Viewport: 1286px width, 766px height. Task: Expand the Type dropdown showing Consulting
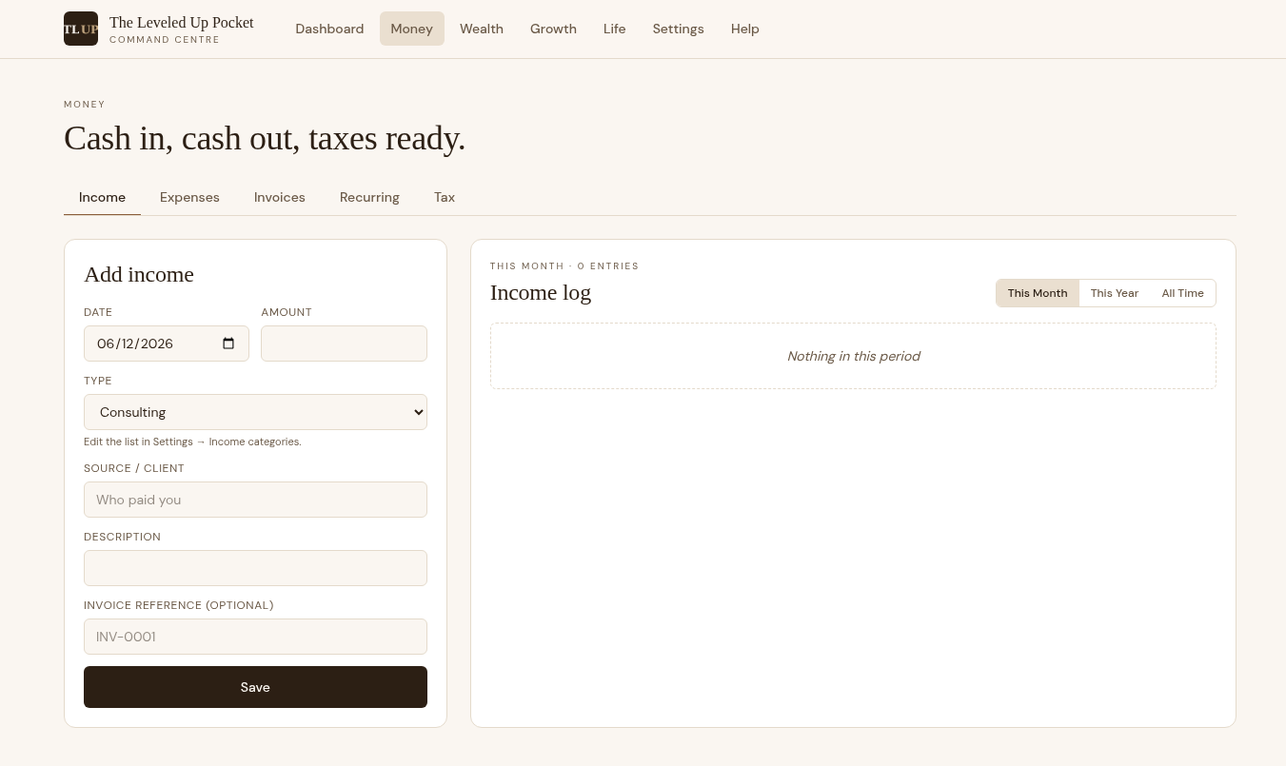point(255,412)
